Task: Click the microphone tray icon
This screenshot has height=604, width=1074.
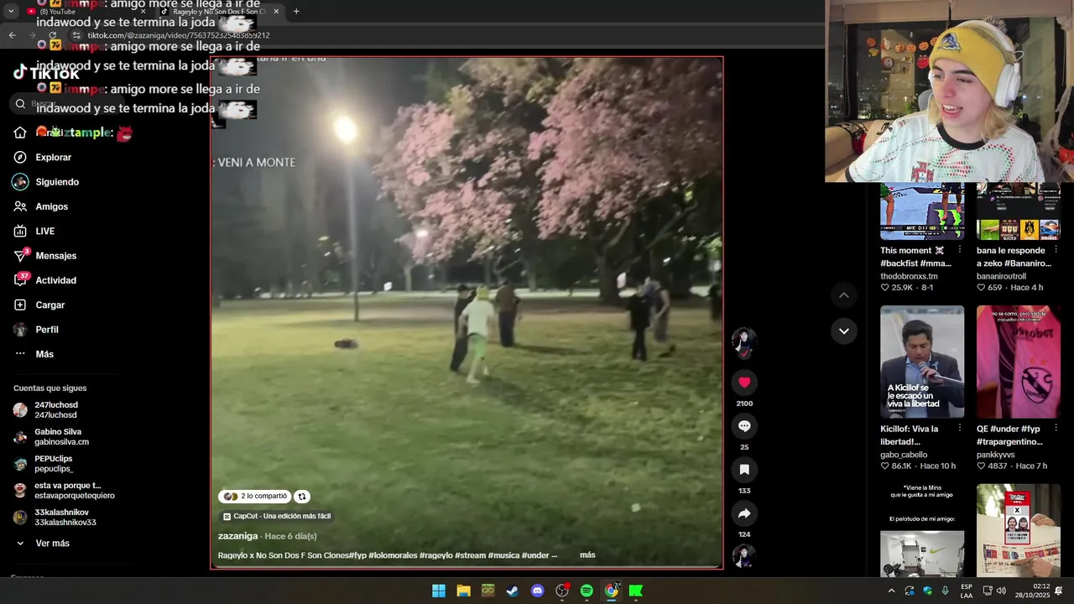Action: click(x=946, y=591)
